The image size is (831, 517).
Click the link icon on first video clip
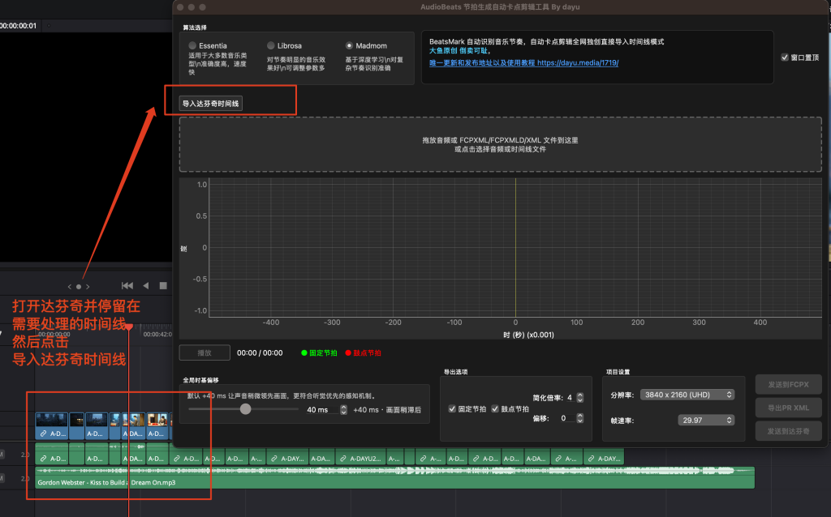pos(43,434)
